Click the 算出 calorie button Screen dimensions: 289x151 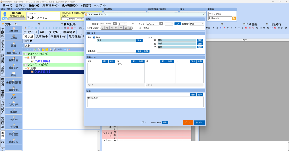point(165,123)
